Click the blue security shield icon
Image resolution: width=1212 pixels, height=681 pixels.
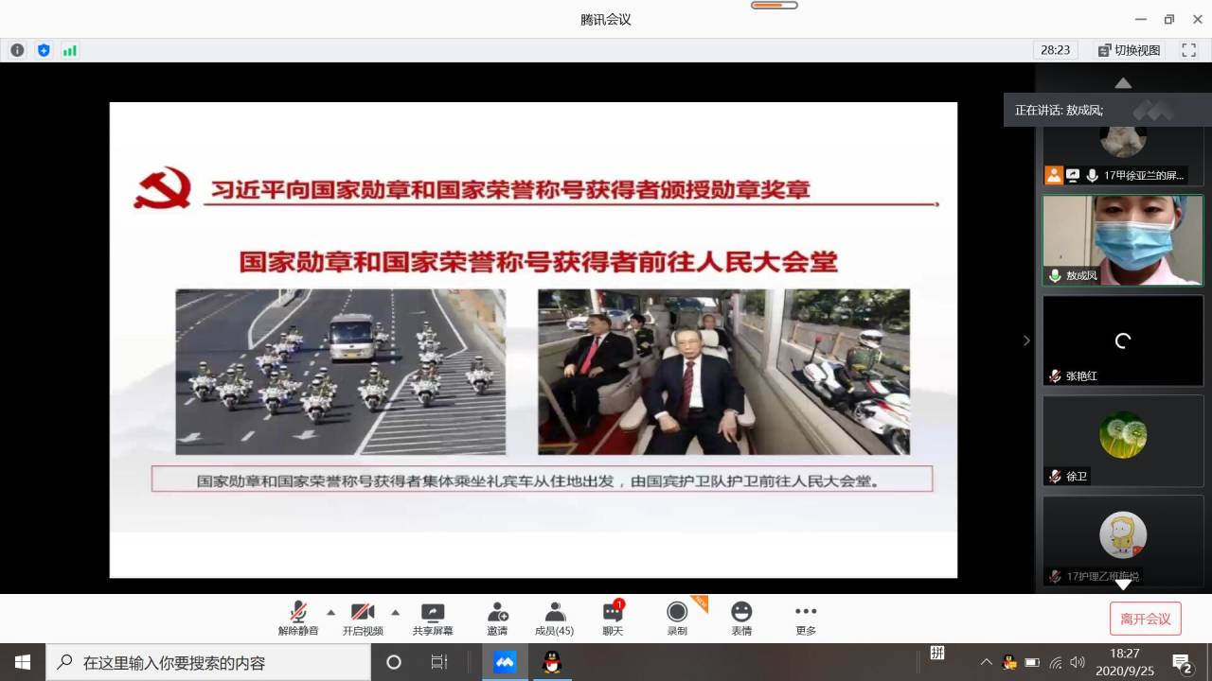(44, 50)
